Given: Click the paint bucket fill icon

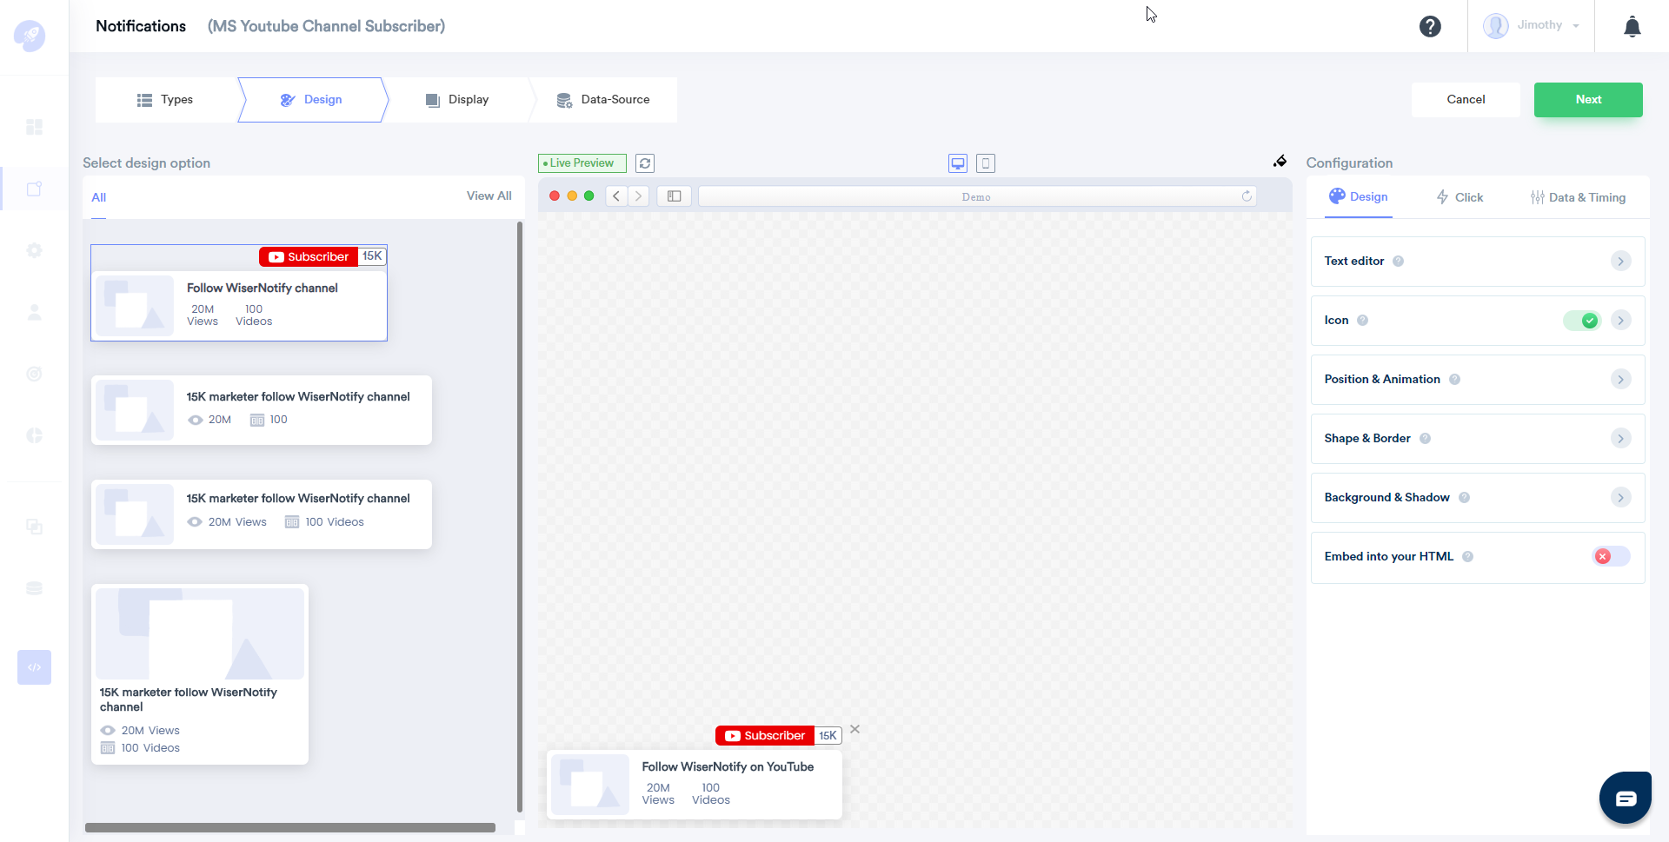Looking at the screenshot, I should pos(1280,161).
